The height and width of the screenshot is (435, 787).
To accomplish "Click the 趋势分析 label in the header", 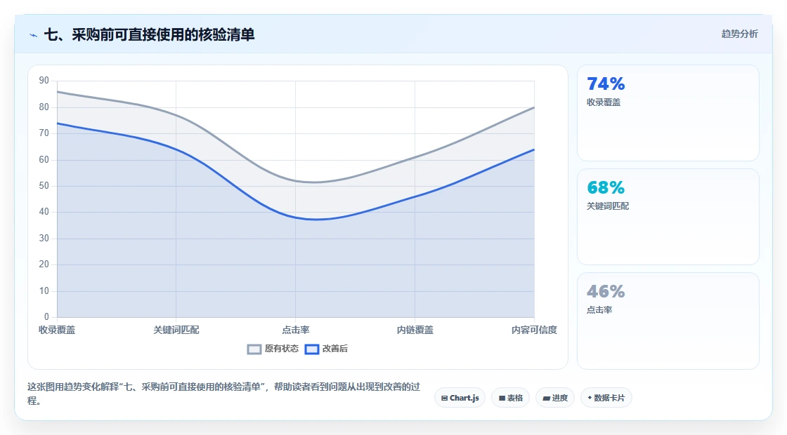I will pyautogui.click(x=739, y=34).
